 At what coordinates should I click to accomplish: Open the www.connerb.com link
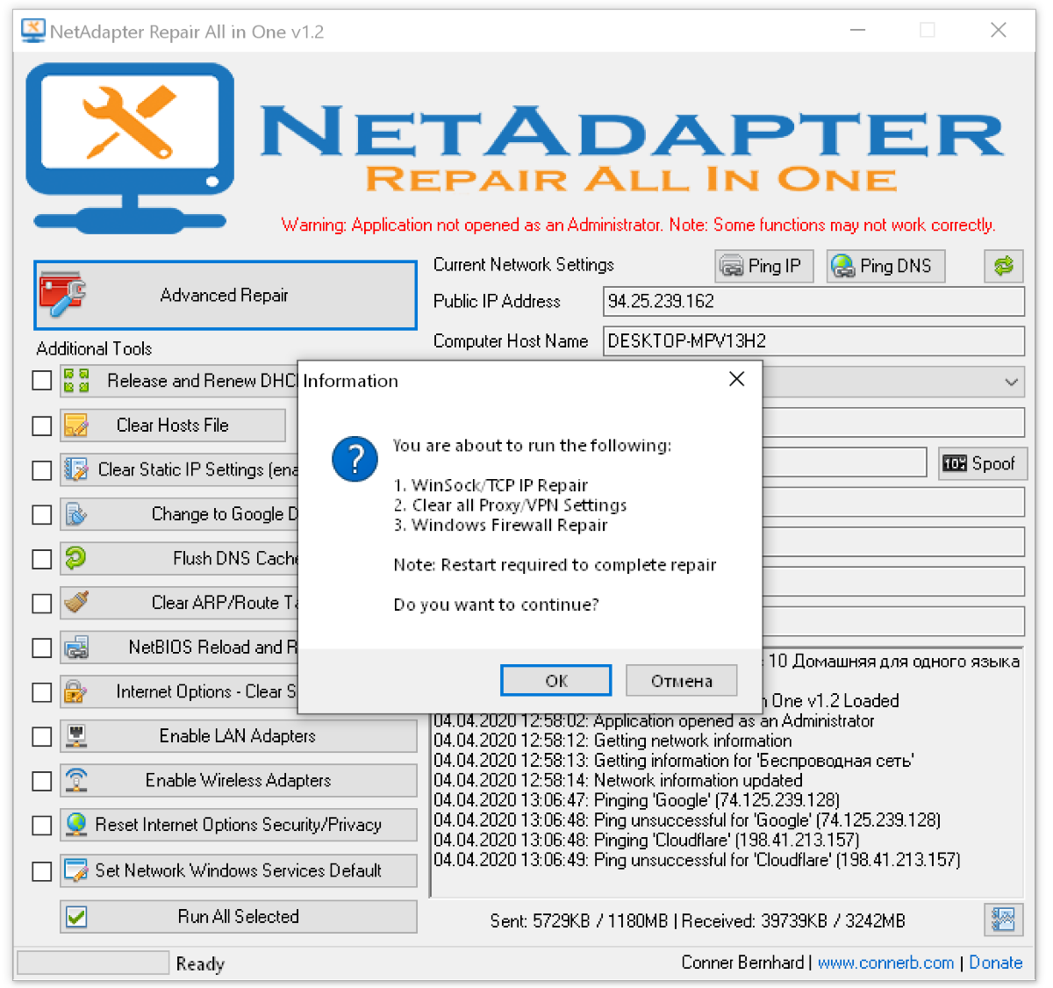point(885,963)
